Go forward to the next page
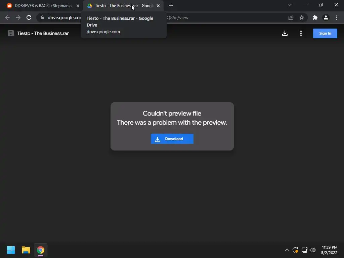344x258 pixels. 18,17
